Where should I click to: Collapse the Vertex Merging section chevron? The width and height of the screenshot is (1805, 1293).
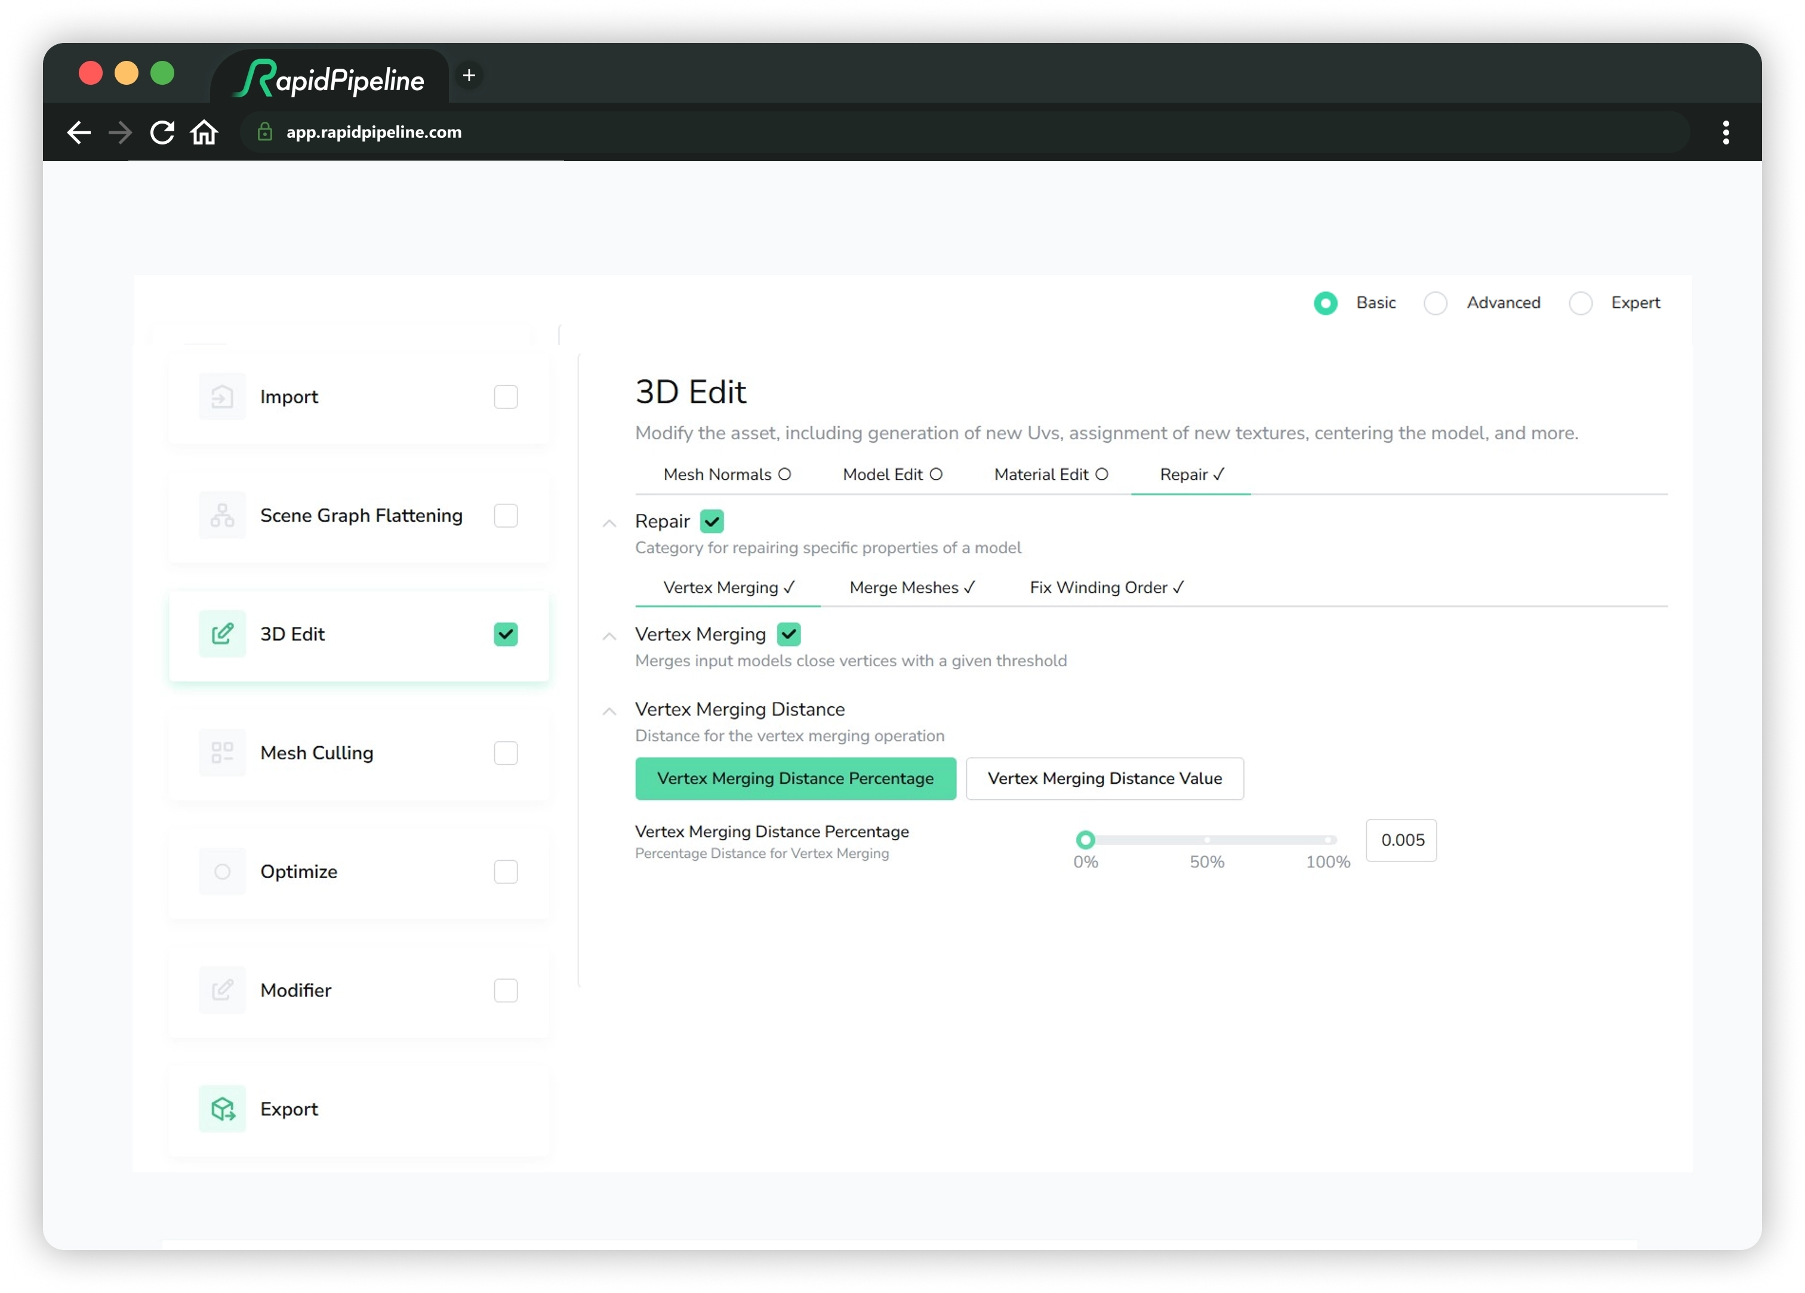click(x=609, y=636)
